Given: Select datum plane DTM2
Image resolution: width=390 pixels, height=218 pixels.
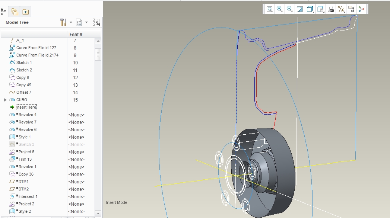Looking at the screenshot, I should tap(23, 189).
